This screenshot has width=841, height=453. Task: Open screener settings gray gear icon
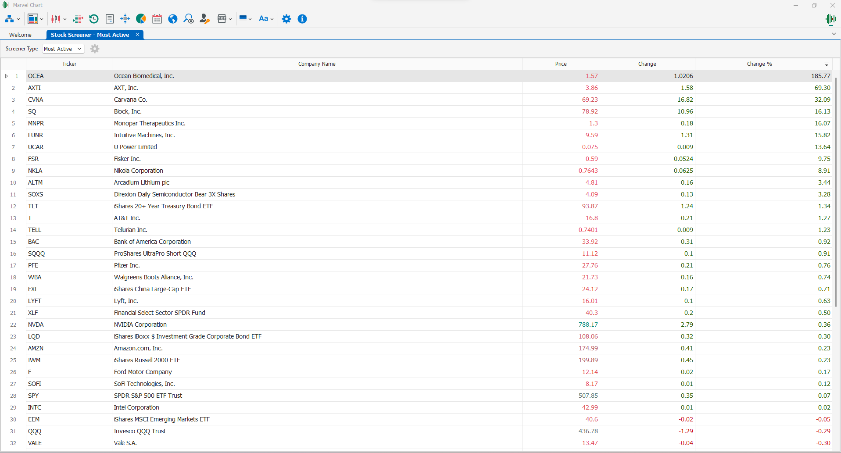(x=95, y=49)
